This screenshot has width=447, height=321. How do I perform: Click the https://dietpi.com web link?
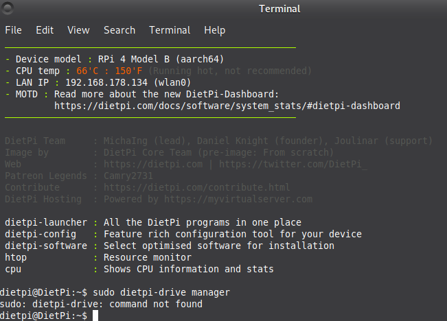153,165
